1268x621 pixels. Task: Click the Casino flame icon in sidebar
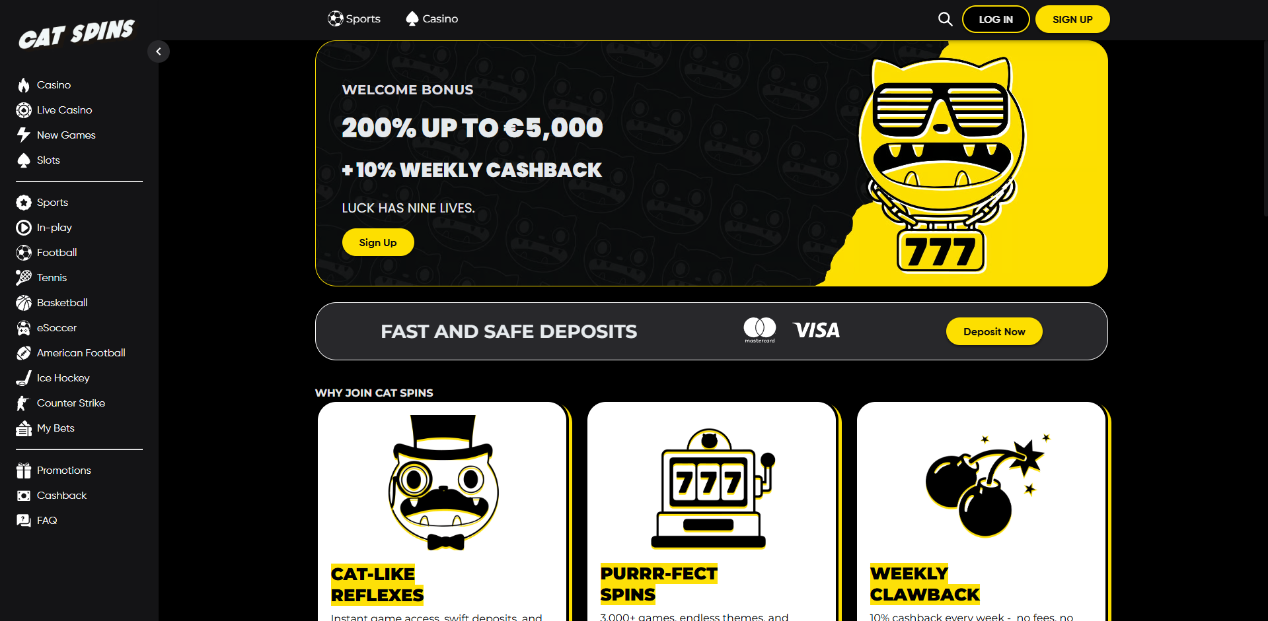[x=24, y=85]
